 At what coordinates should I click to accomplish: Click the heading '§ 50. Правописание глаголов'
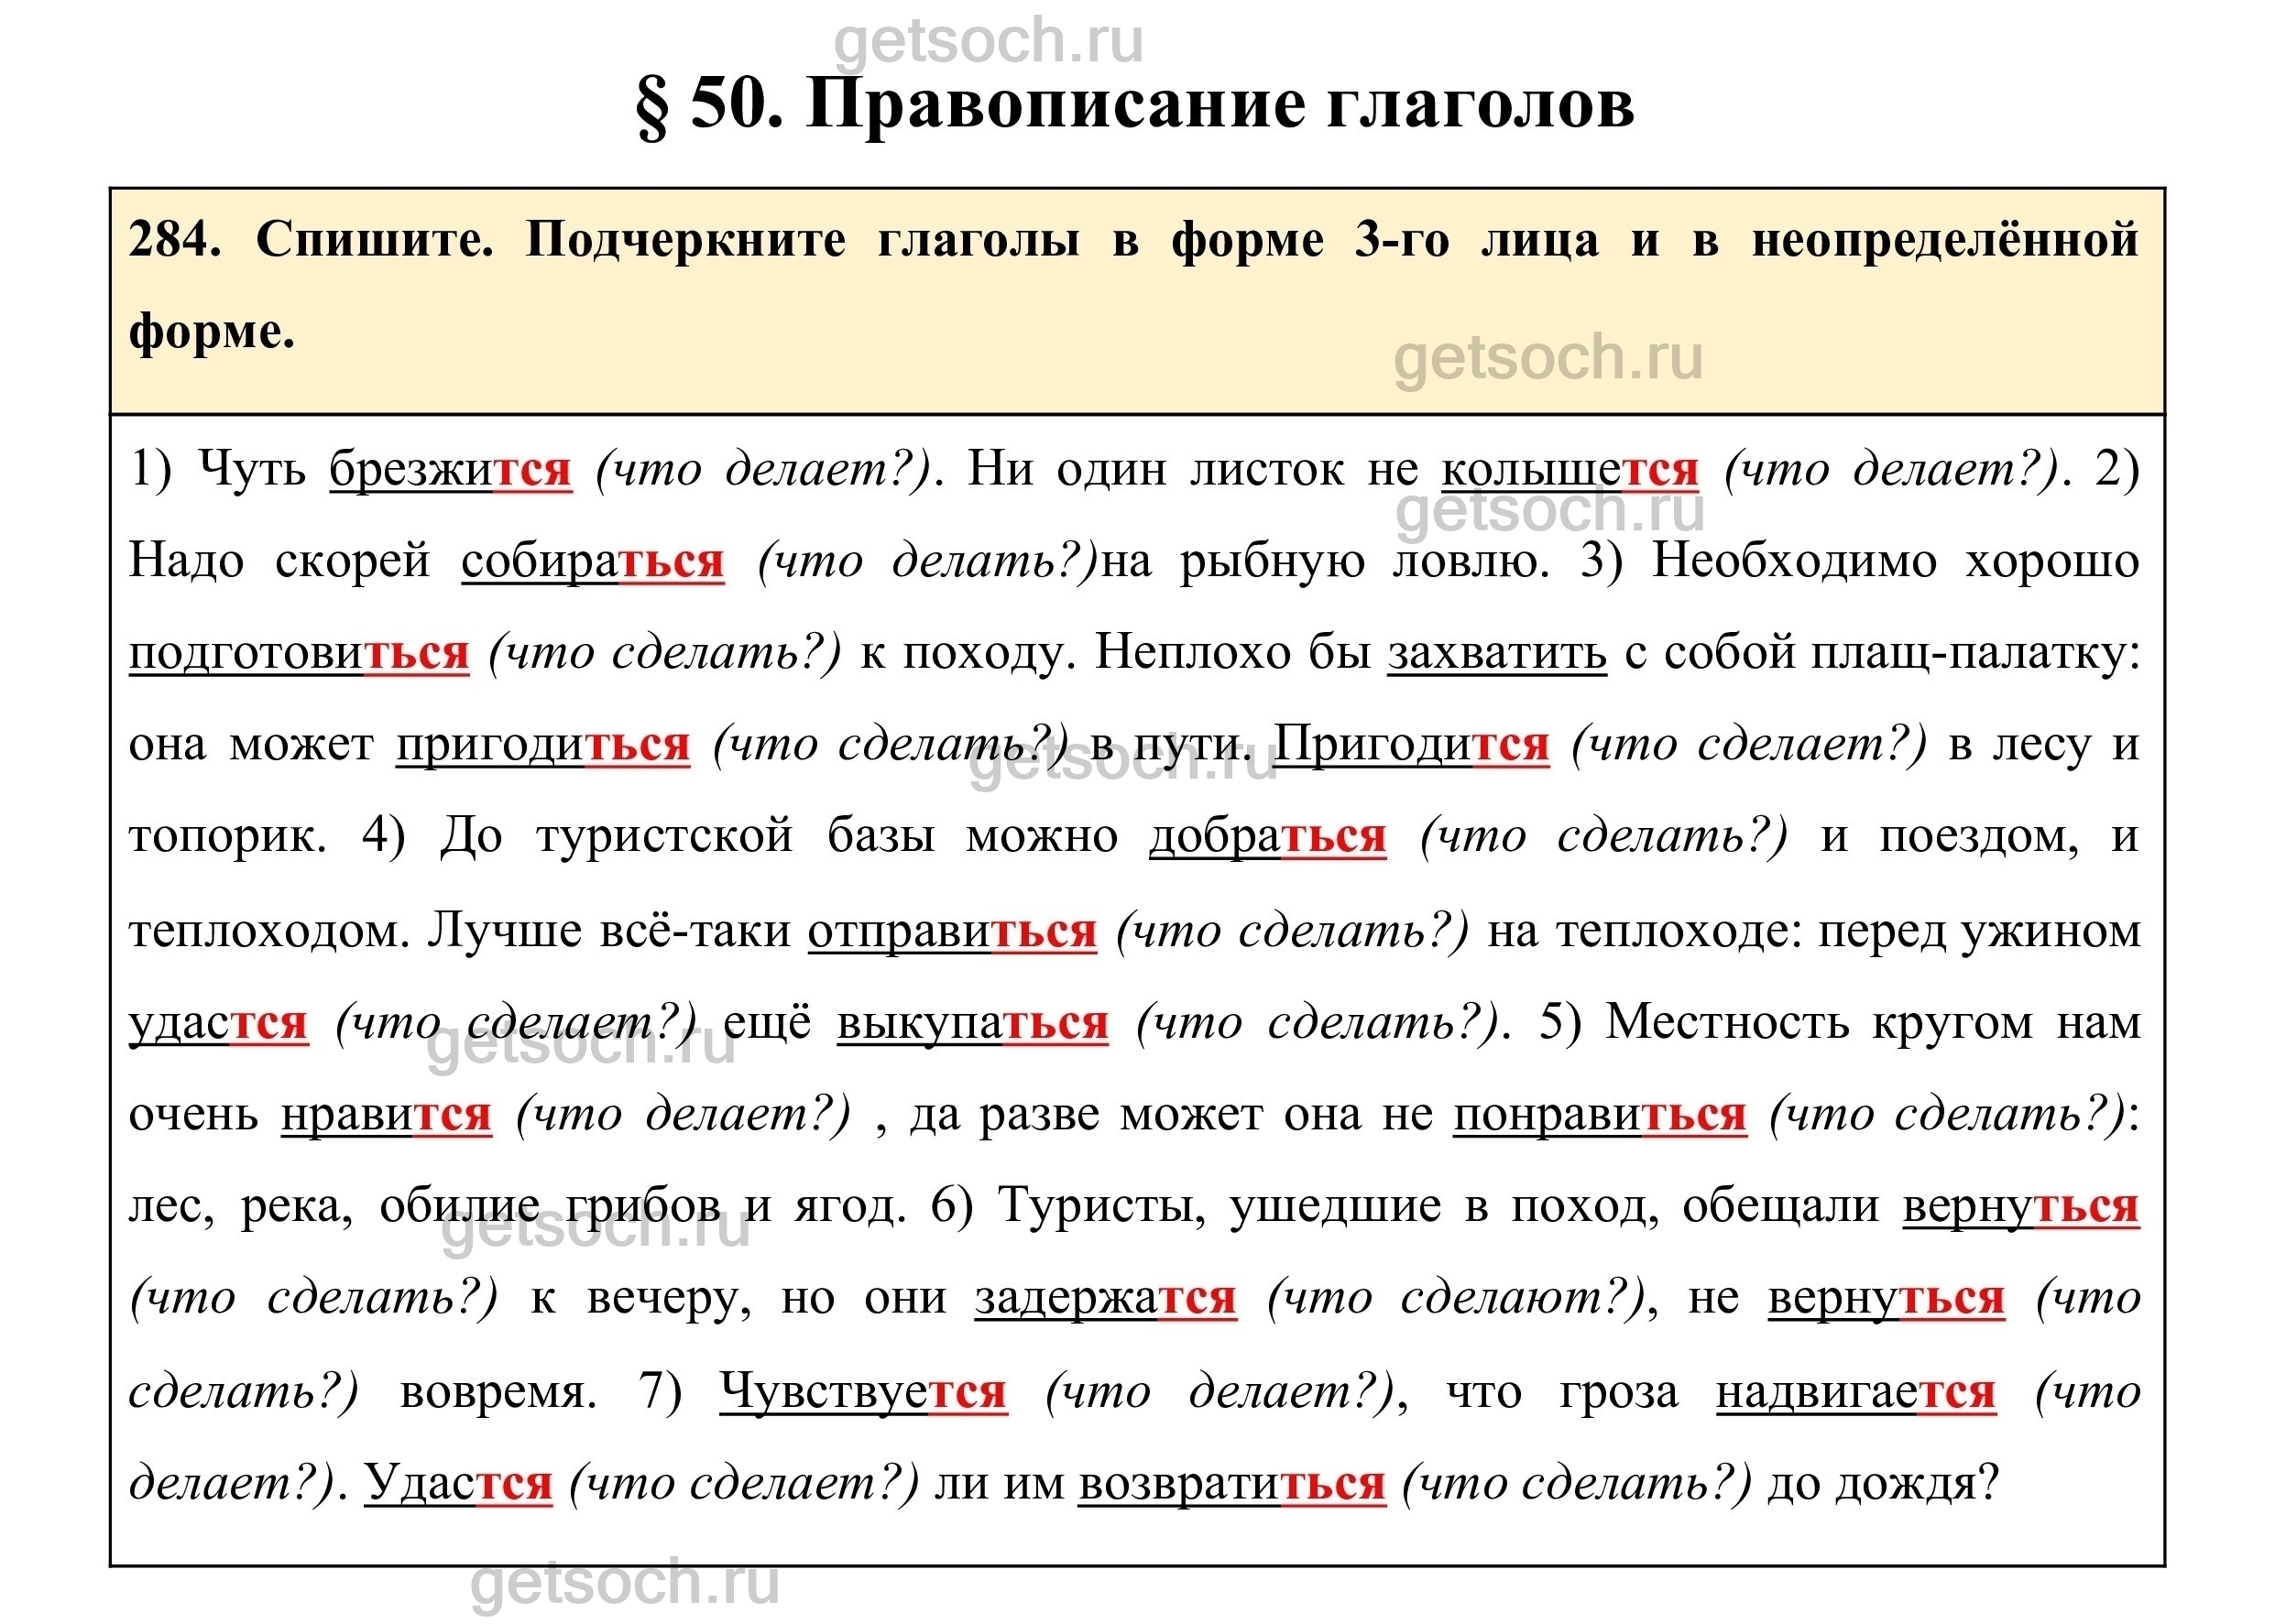[x=1136, y=104]
